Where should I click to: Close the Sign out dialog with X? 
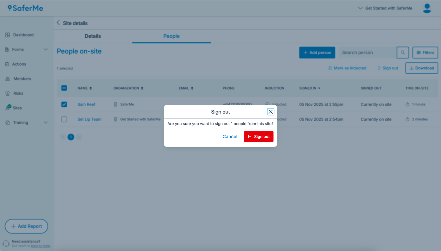[x=271, y=112]
